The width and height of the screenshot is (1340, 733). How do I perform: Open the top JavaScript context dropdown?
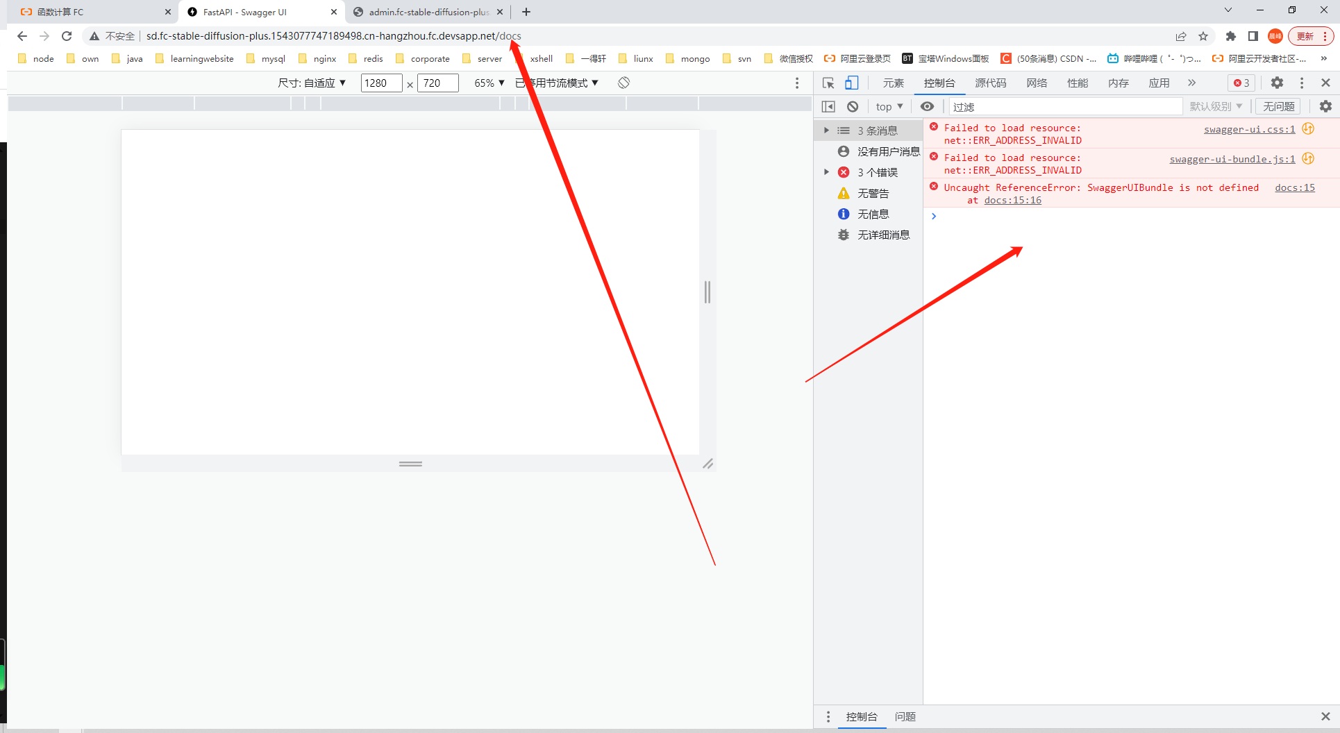889,107
